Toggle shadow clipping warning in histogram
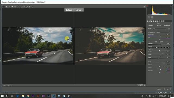 coord(147,6)
